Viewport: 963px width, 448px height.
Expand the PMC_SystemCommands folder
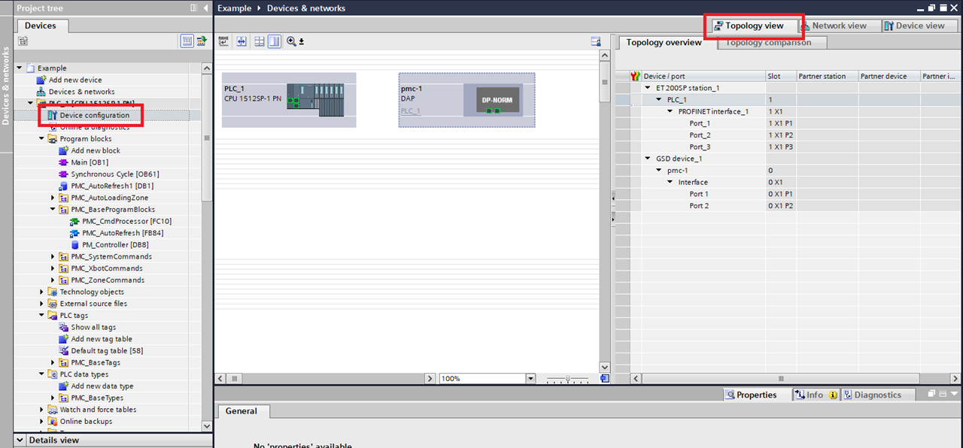pyautogui.click(x=52, y=256)
